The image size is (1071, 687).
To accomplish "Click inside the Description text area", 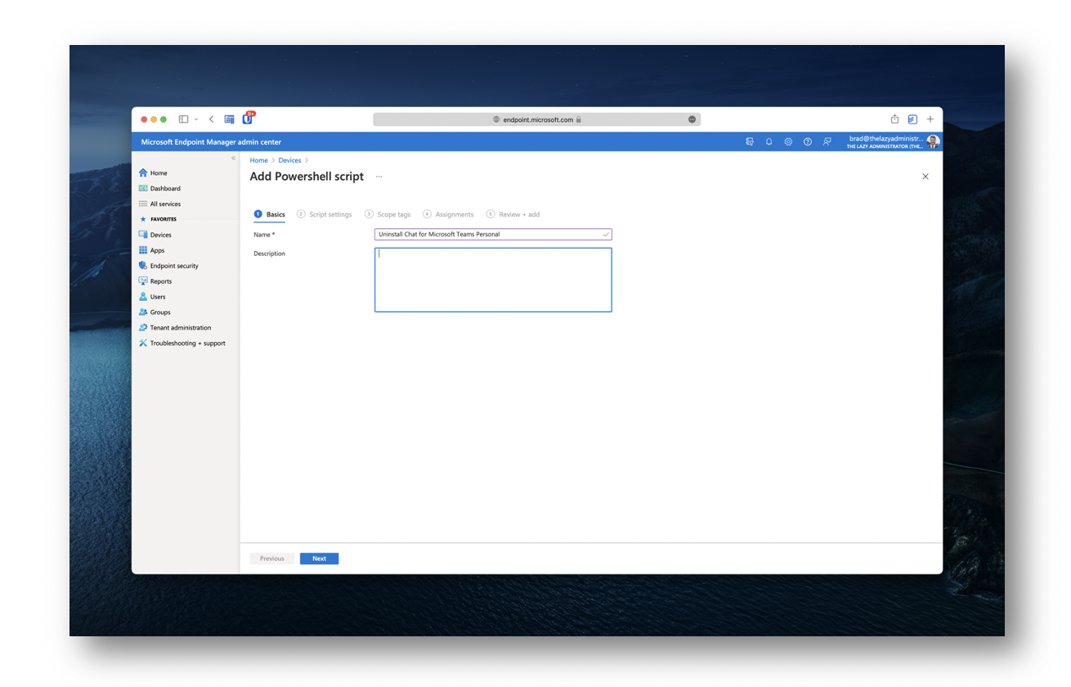I will pyautogui.click(x=493, y=280).
